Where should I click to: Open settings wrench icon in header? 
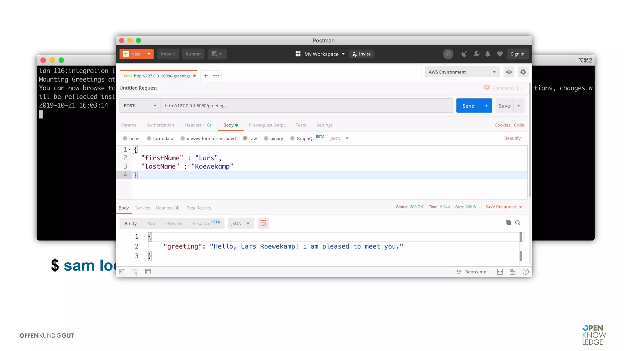coord(476,54)
